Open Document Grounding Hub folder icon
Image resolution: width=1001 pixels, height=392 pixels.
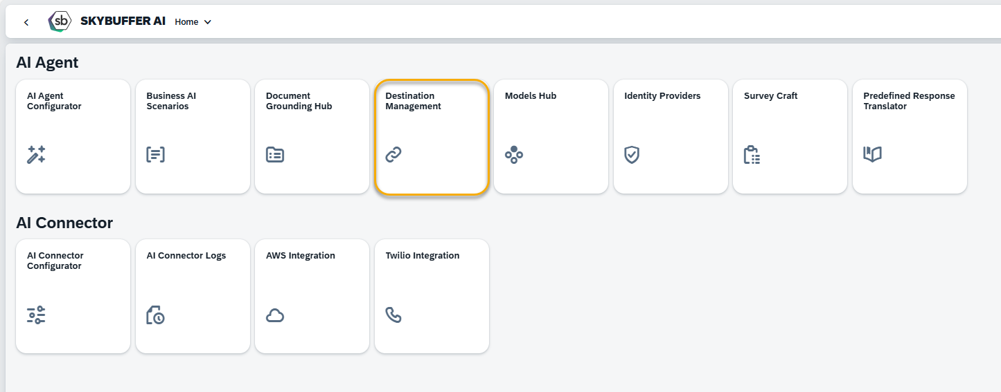[x=275, y=155]
